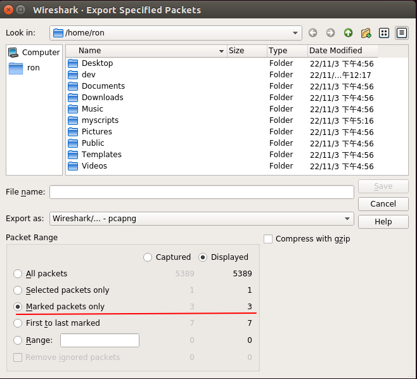Image resolution: width=417 pixels, height=379 pixels.
Task: Choose All packets option
Action: pyautogui.click(x=18, y=274)
